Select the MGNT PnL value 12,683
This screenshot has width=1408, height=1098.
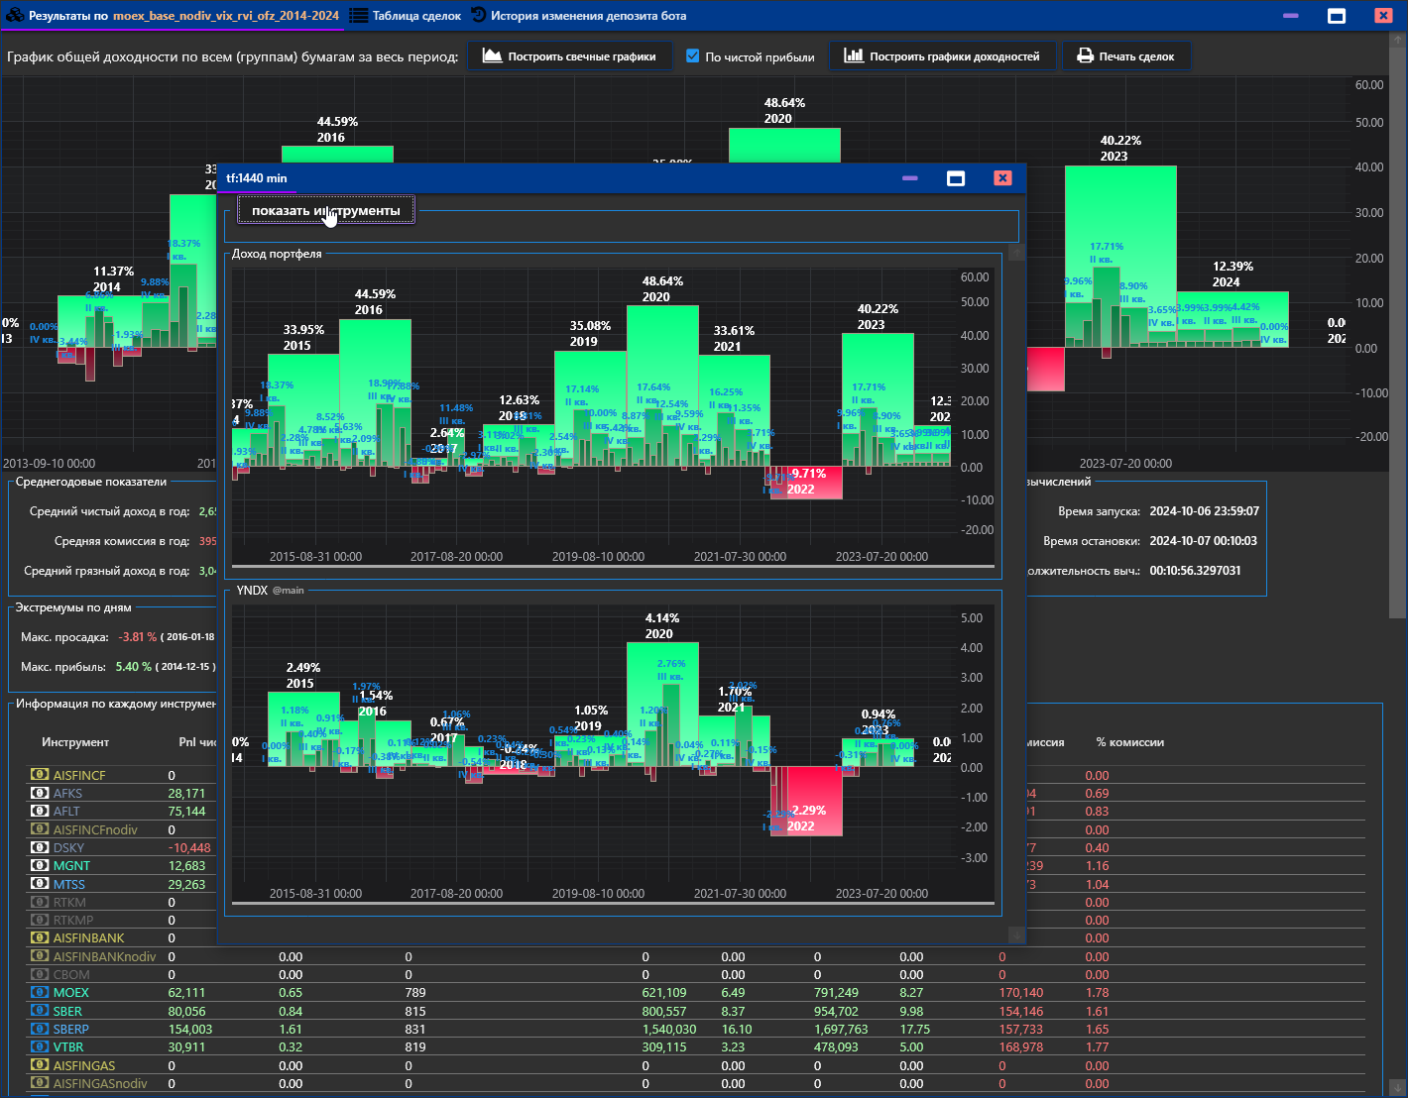tap(186, 866)
